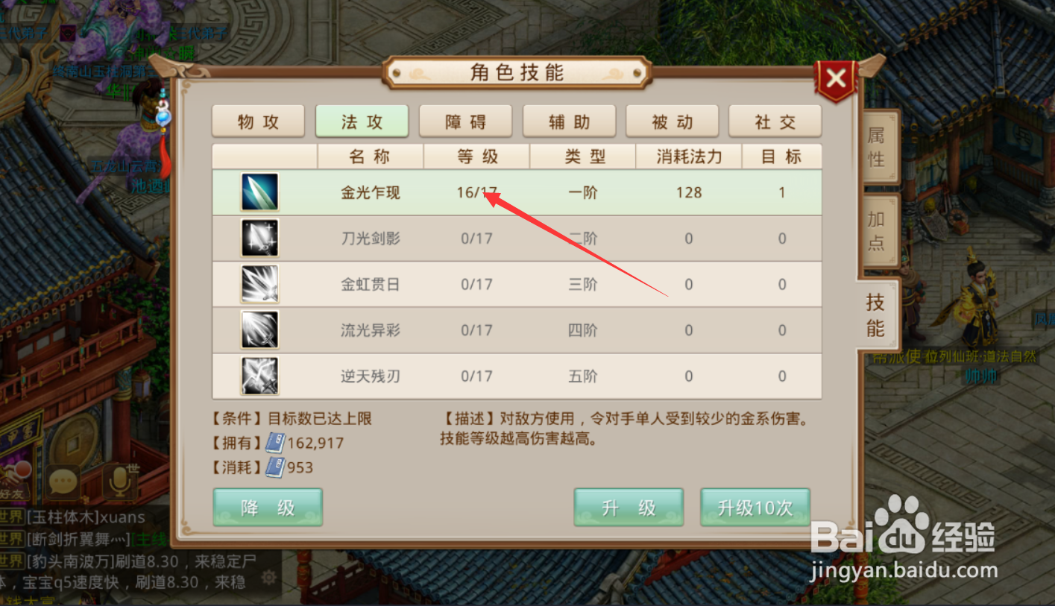Switch to the 障碍 tab
Screen dimensions: 1055x606
click(465, 121)
